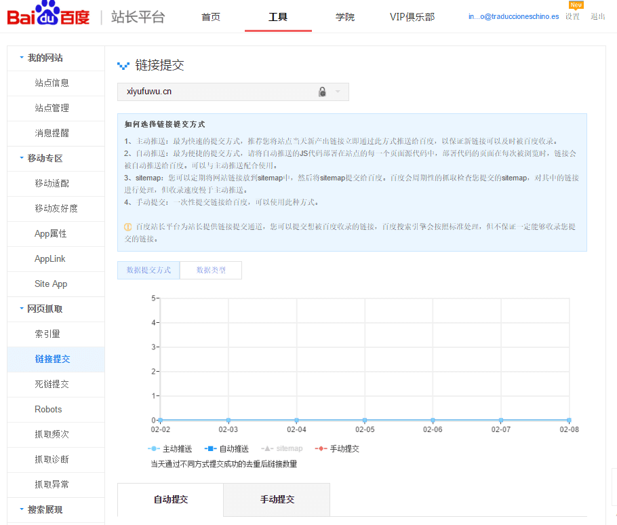Switch to 数据类型 tab

click(211, 271)
